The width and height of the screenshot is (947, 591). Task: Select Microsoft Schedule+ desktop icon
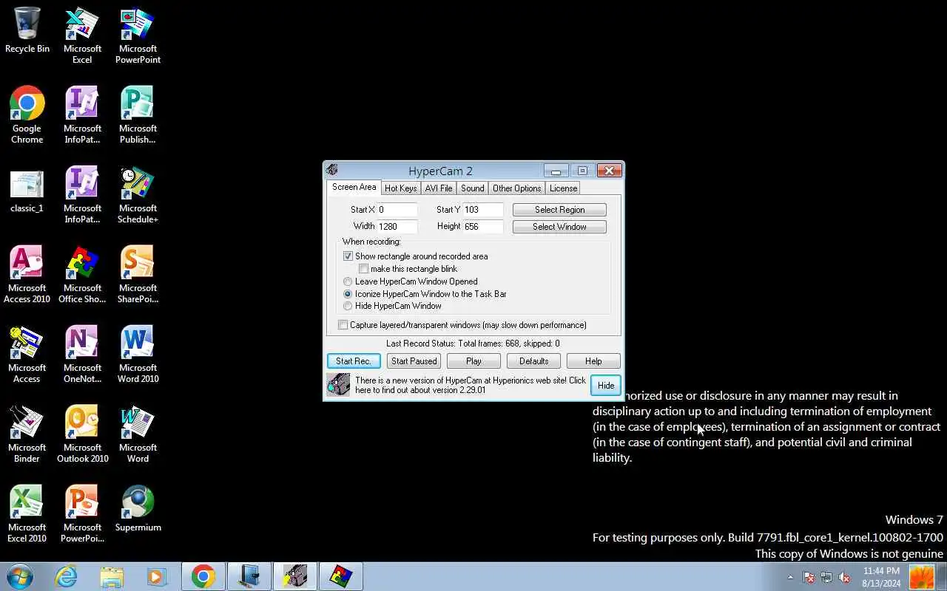tap(138, 195)
